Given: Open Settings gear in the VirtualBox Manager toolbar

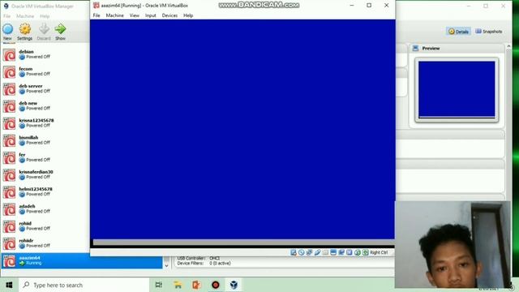Looking at the screenshot, I should [25, 29].
